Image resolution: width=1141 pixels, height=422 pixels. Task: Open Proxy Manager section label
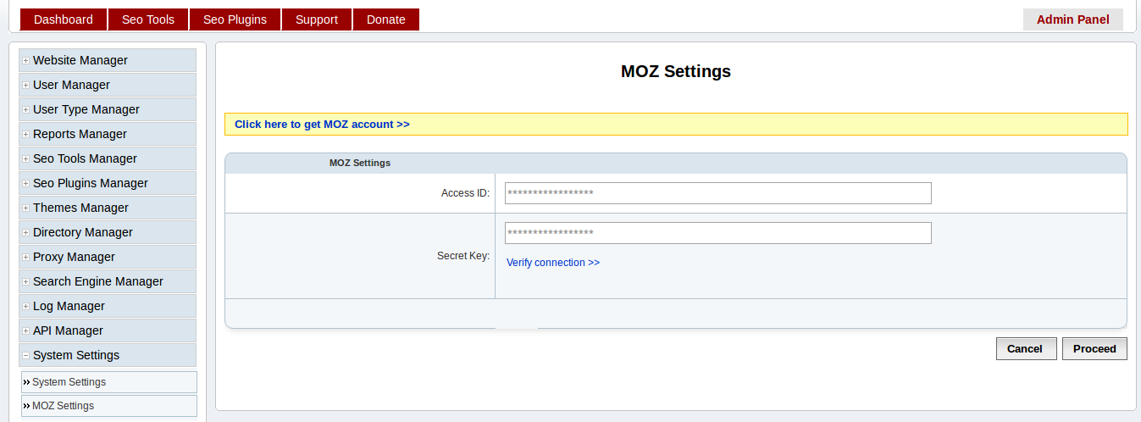click(x=74, y=257)
